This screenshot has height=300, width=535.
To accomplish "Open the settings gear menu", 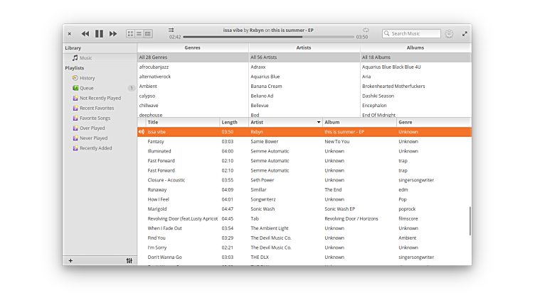I will point(449,33).
